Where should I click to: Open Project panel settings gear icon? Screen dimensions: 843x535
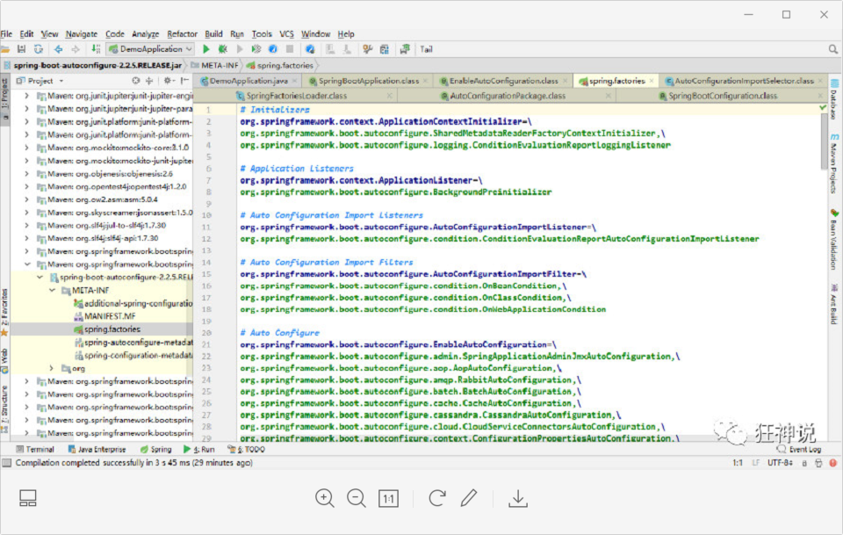[x=167, y=81]
